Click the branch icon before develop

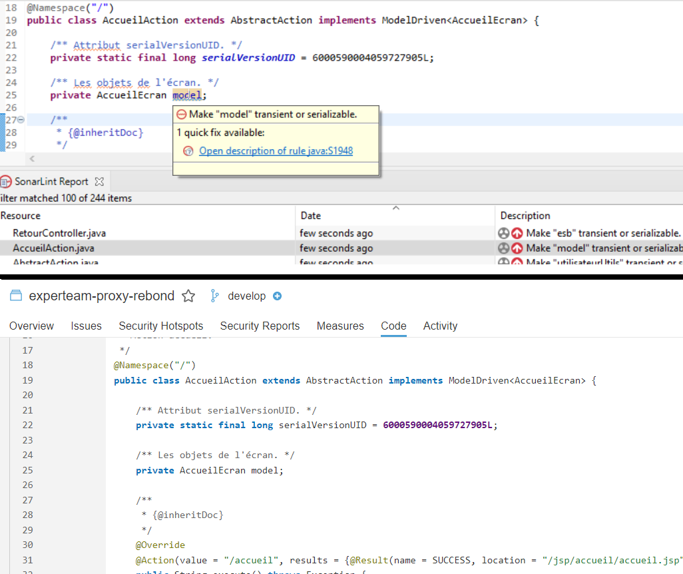coord(214,296)
